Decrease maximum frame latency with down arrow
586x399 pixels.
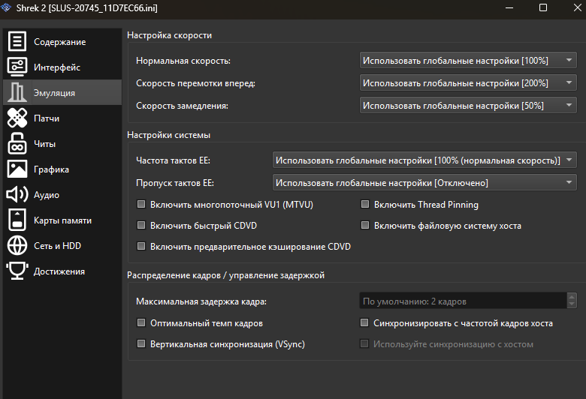click(x=572, y=304)
